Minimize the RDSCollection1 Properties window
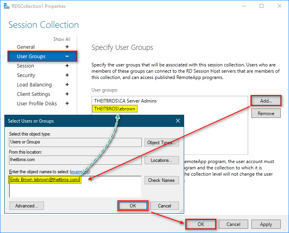 [244, 6]
